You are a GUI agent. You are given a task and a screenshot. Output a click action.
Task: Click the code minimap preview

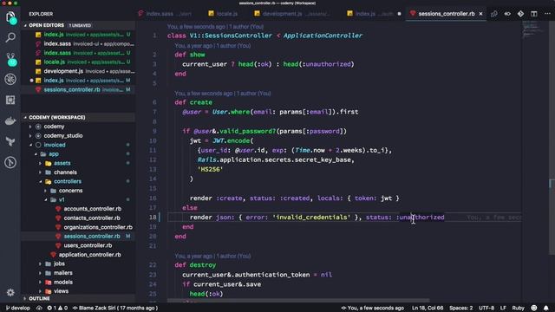click(x=534, y=29)
